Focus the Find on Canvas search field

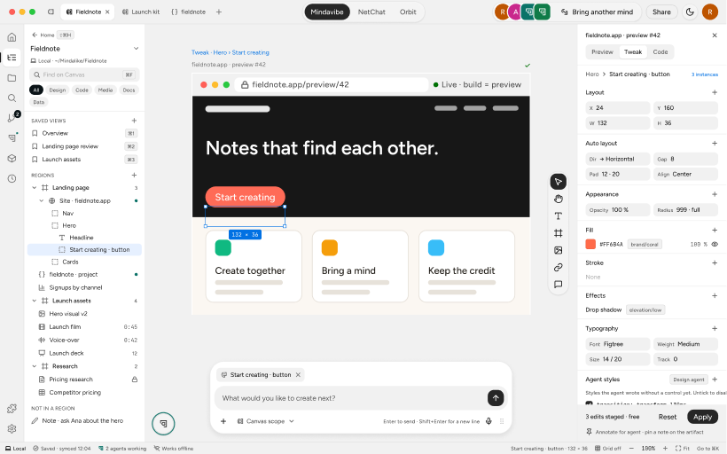point(84,74)
